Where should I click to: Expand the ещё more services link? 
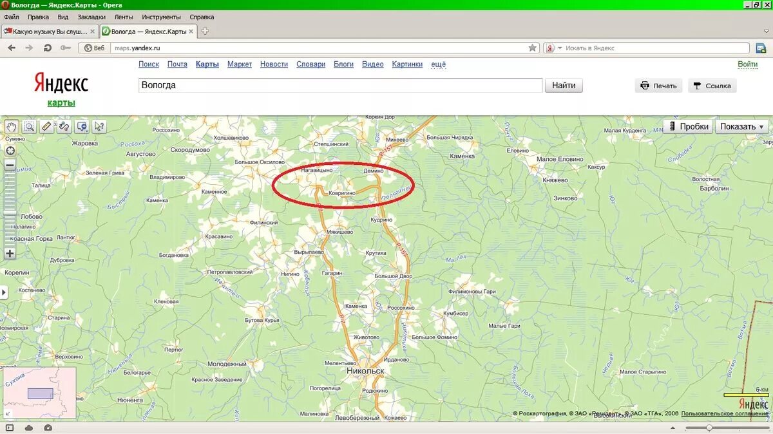click(438, 64)
